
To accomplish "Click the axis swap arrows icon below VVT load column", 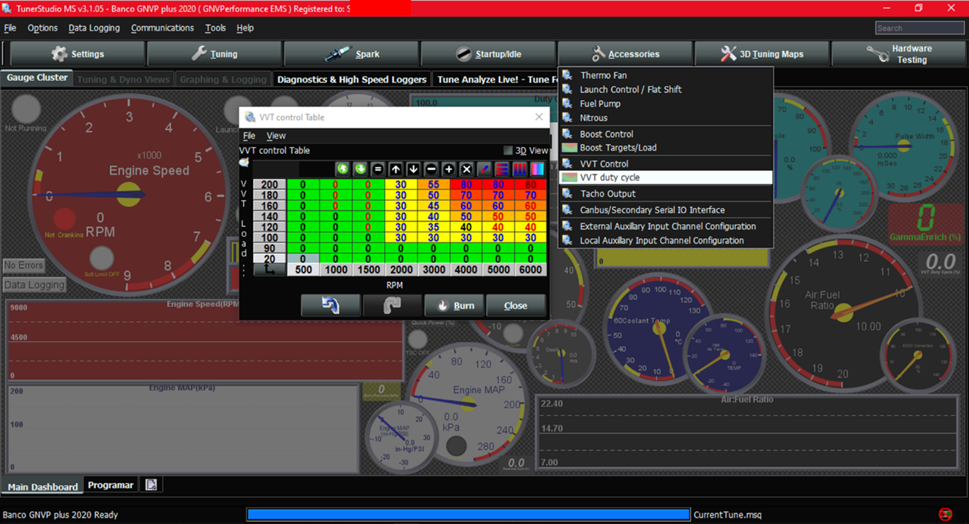I will [269, 269].
